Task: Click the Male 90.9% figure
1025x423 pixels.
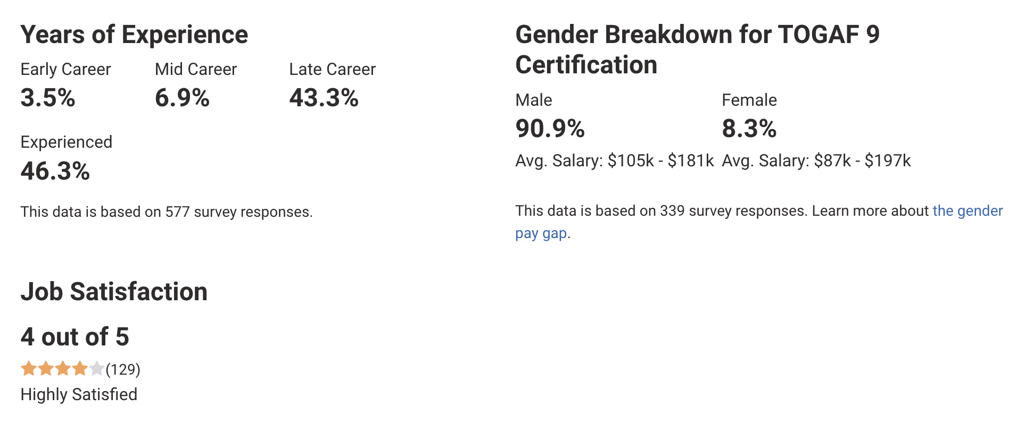Action: (550, 129)
